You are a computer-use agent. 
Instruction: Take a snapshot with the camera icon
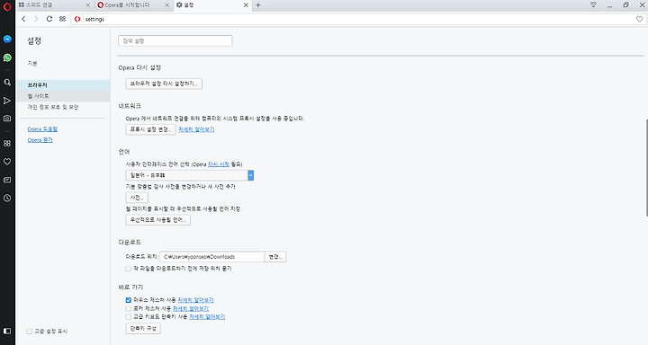click(7, 119)
